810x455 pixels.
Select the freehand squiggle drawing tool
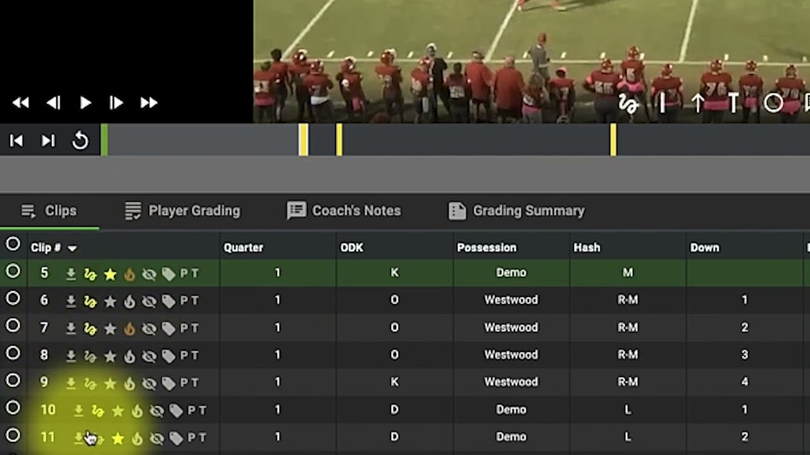[628, 104]
